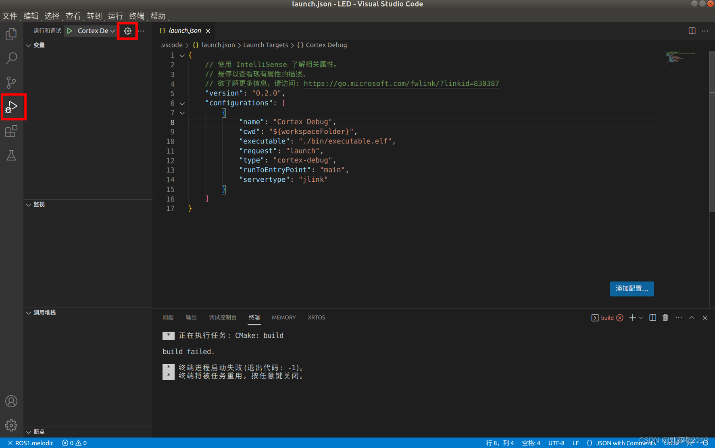The width and height of the screenshot is (715, 448).
Task: Kill the terminal with the trash icon
Action: [665, 317]
